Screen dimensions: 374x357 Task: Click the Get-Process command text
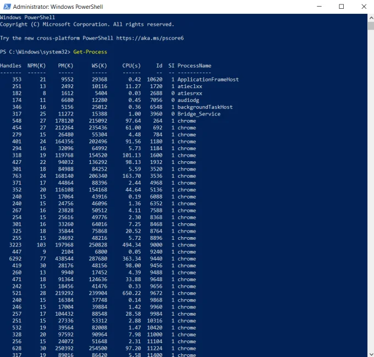tap(90, 52)
